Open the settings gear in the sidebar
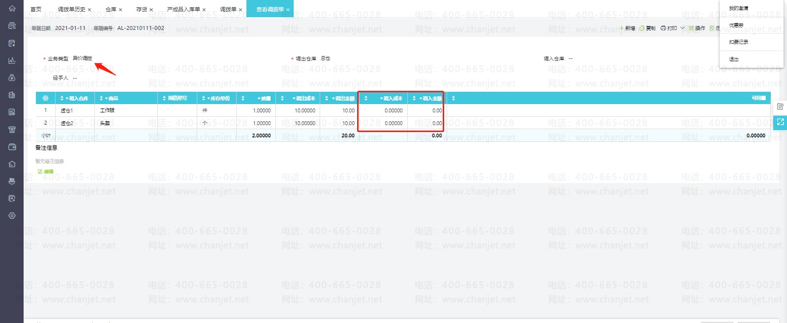This screenshot has width=787, height=323. click(12, 215)
